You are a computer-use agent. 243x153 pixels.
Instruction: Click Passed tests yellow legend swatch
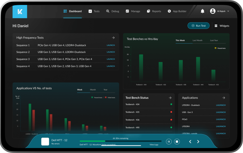(x=215, y=48)
